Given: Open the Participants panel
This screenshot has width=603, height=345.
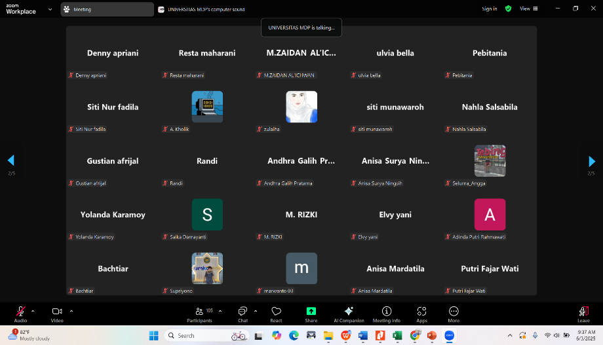Looking at the screenshot, I should coord(200,314).
